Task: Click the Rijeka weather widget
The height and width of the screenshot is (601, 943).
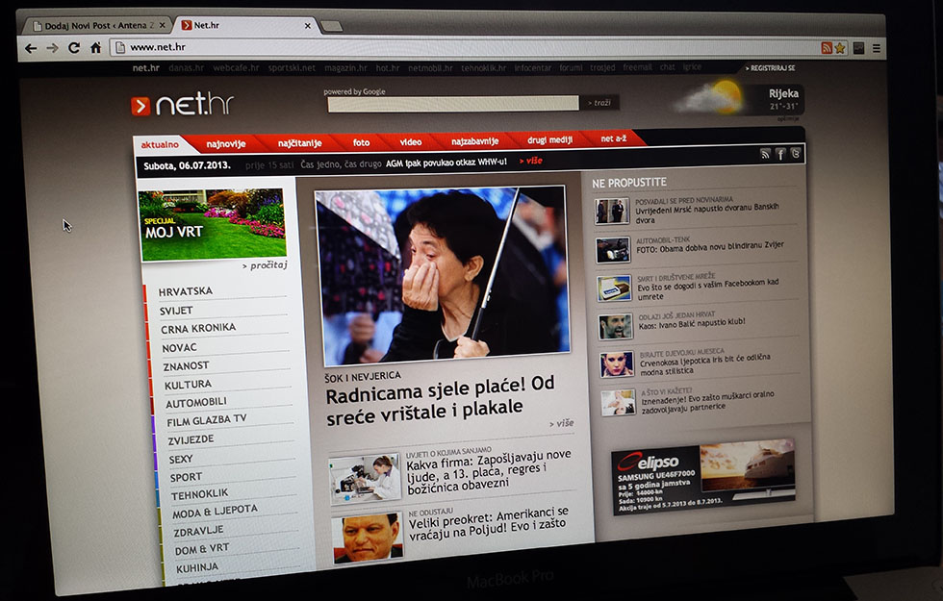Action: [741, 100]
